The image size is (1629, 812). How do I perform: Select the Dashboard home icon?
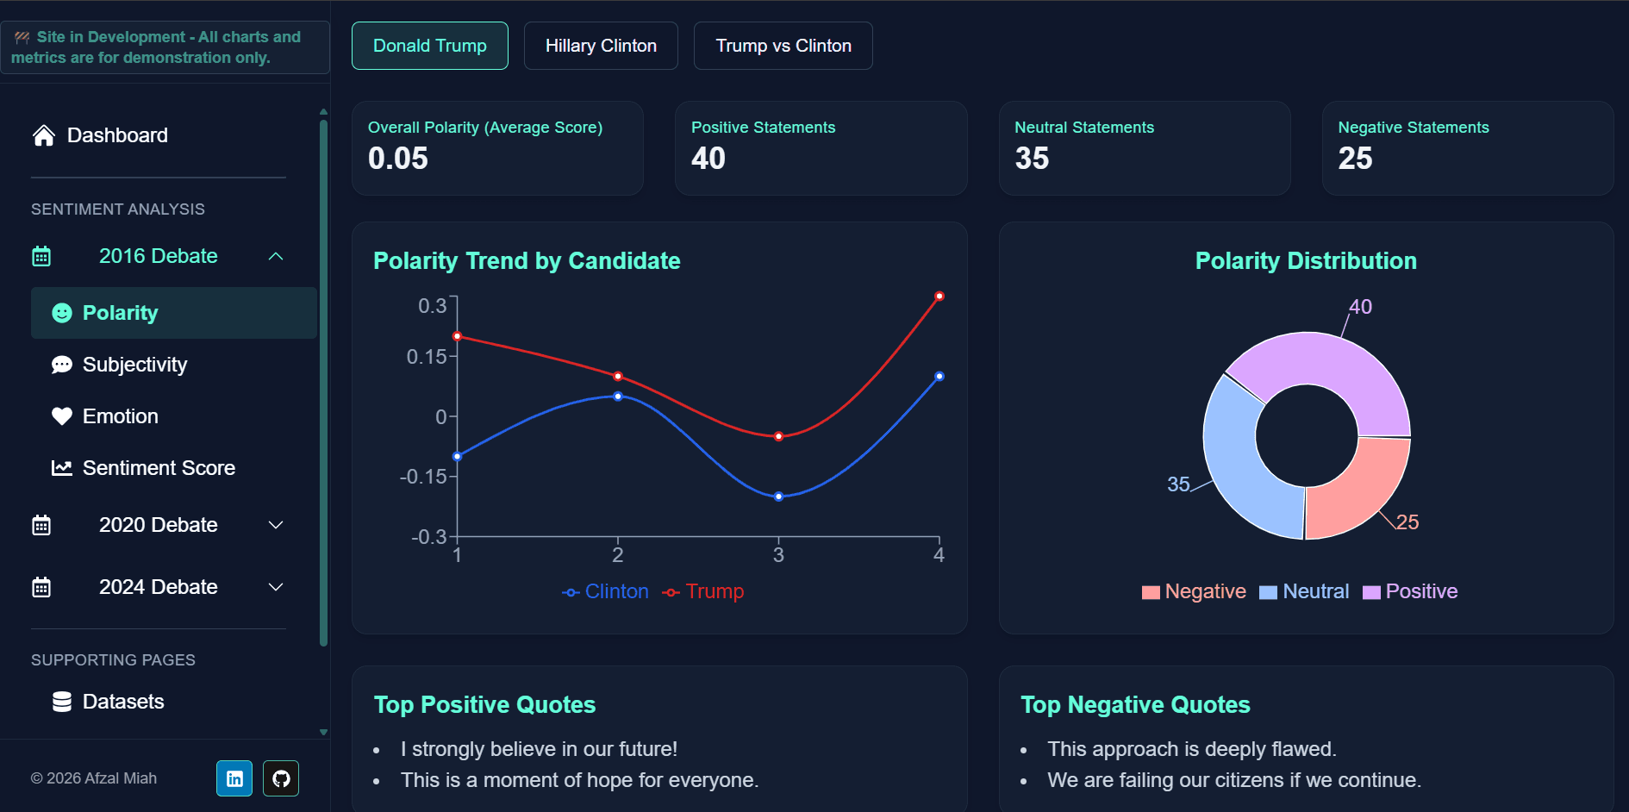(41, 135)
